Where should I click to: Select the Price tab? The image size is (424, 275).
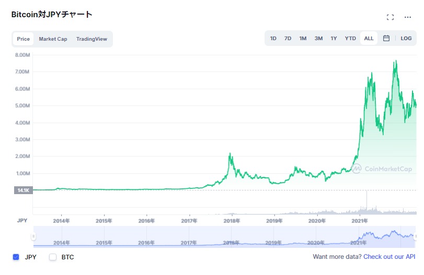(23, 39)
